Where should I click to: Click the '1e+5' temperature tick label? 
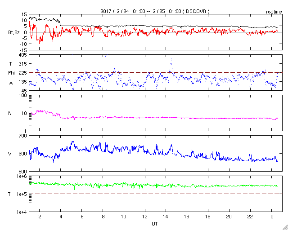(x=22, y=194)
